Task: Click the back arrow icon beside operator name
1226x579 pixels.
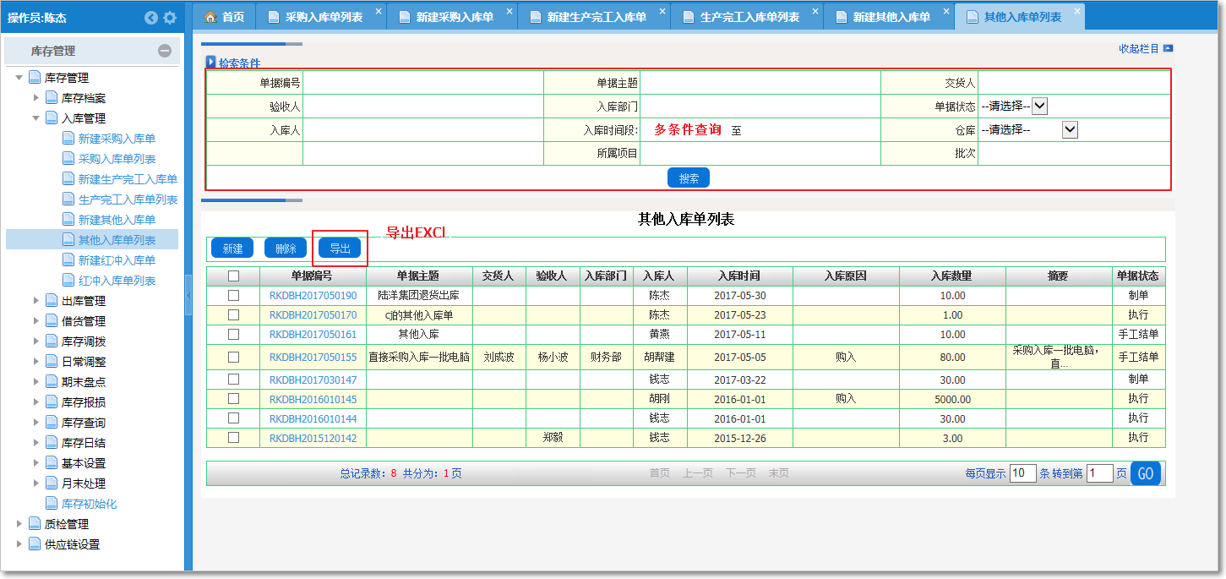Action: pos(151,18)
